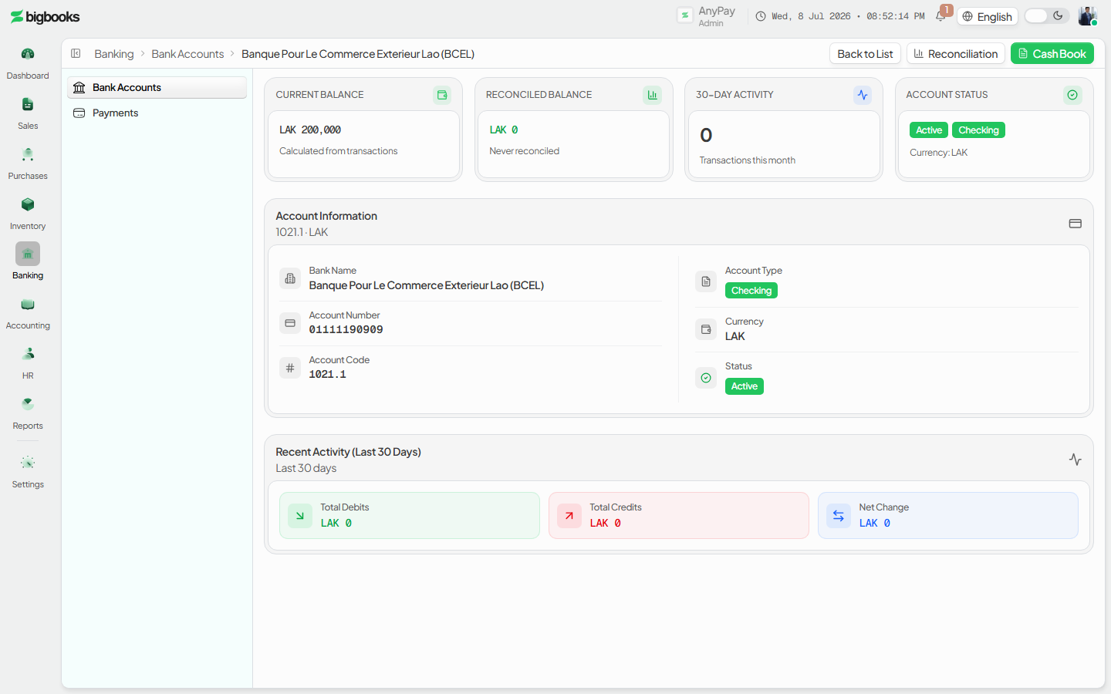
Task: Click the account number 01111190909
Action: tap(346, 329)
